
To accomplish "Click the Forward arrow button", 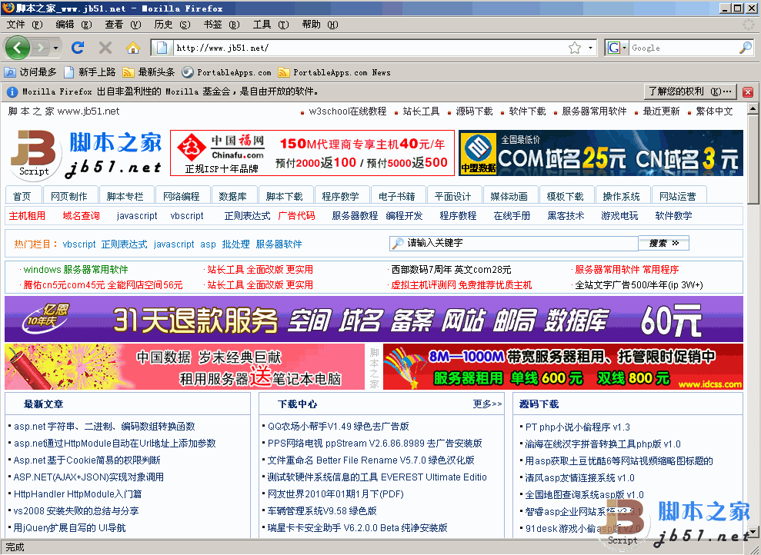I will 40,48.
